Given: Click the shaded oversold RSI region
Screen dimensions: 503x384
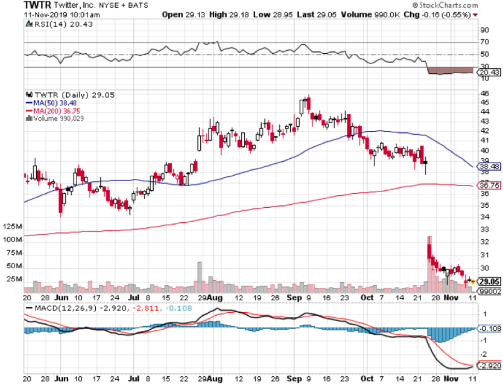Looking at the screenshot, I should (450, 71).
